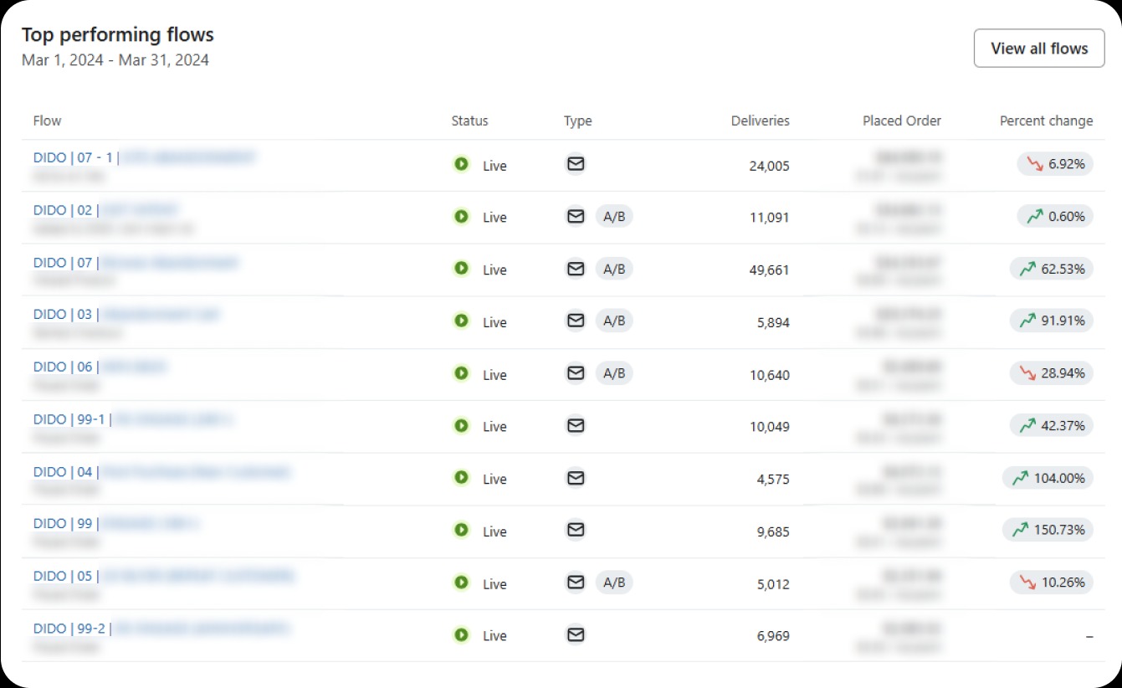Click the View all flows button
This screenshot has height=688, width=1122.
point(1039,49)
